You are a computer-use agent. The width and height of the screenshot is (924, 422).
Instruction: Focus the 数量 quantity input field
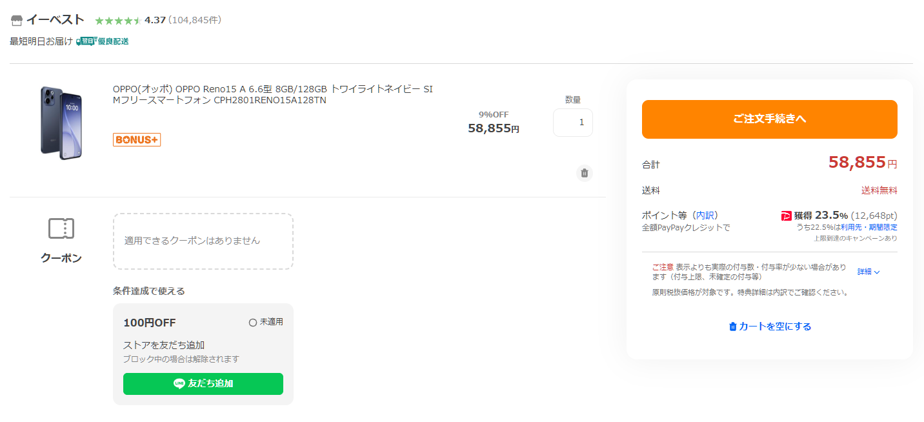tap(573, 122)
